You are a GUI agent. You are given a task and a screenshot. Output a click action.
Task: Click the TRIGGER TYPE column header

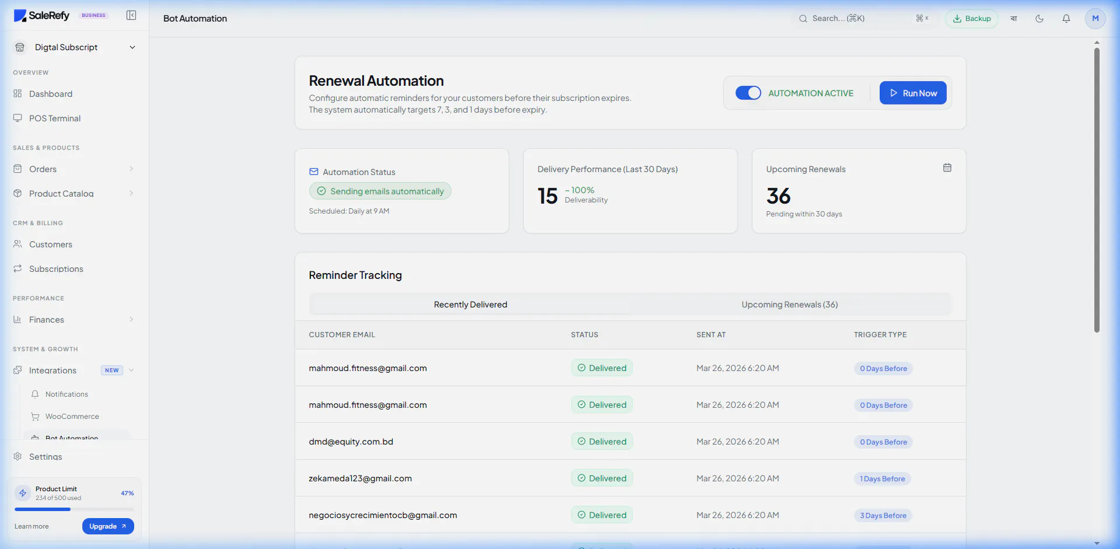[x=880, y=335]
